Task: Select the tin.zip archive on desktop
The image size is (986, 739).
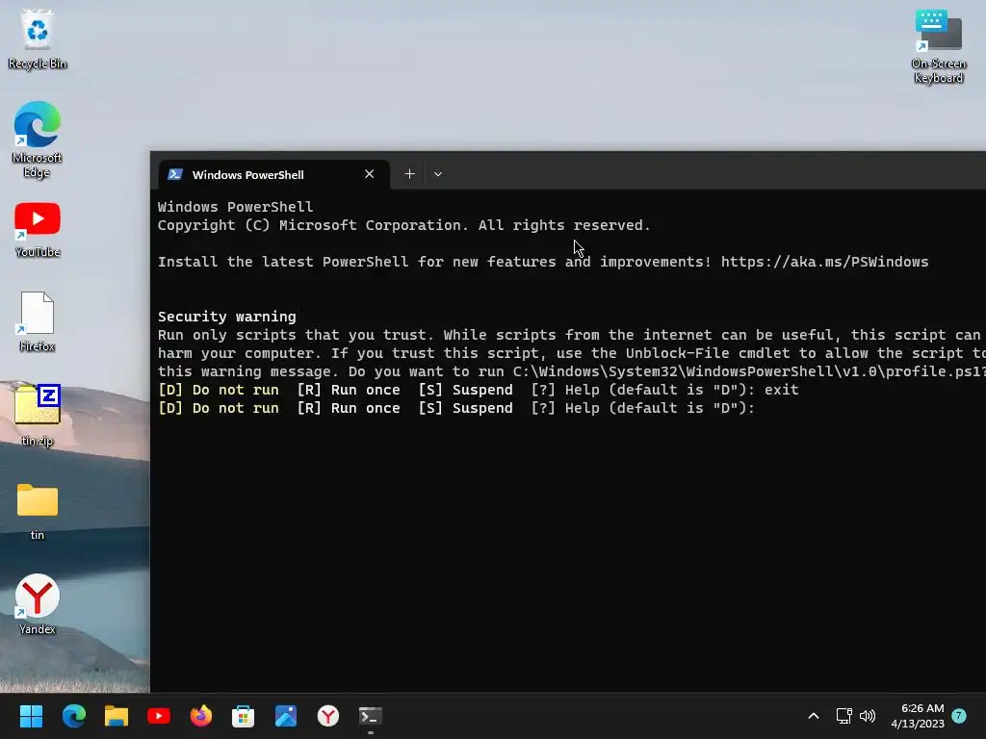Action: tap(38, 414)
